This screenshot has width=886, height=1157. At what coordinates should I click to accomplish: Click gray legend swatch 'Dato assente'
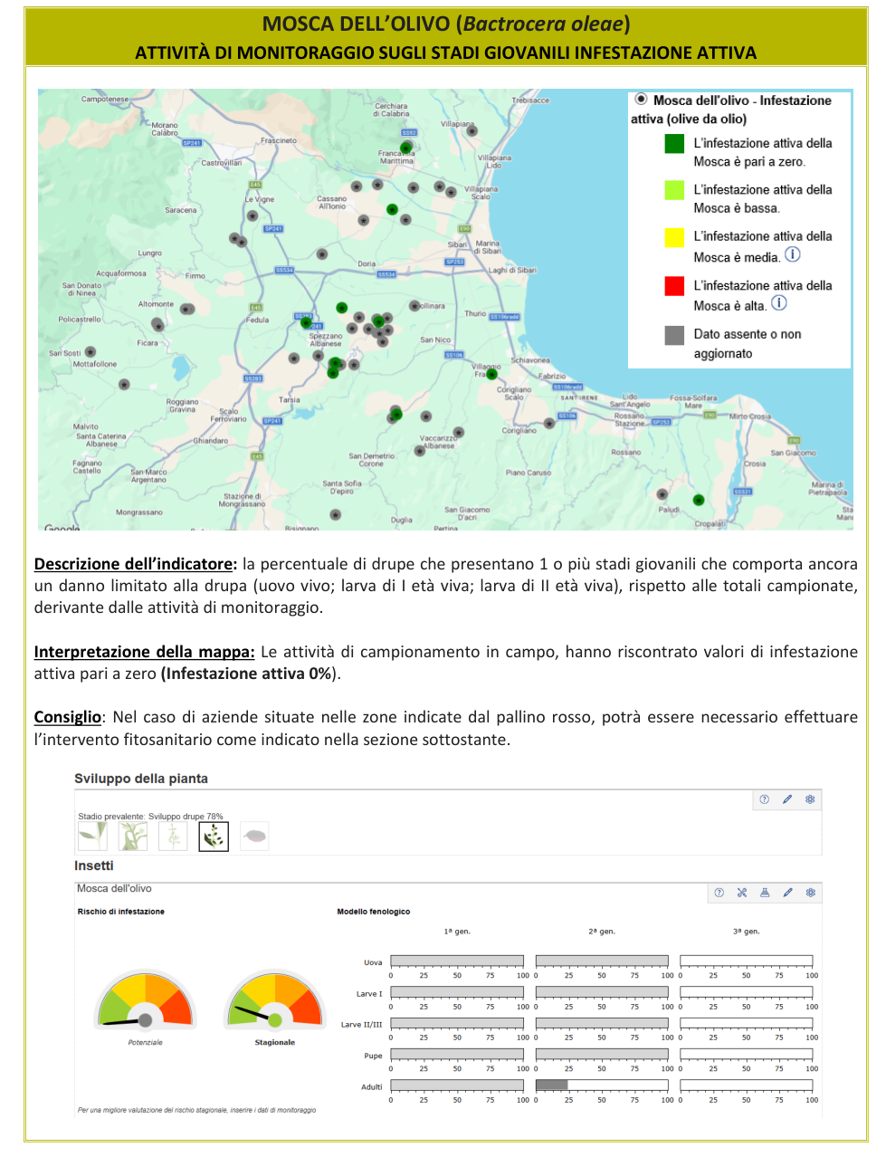[674, 335]
